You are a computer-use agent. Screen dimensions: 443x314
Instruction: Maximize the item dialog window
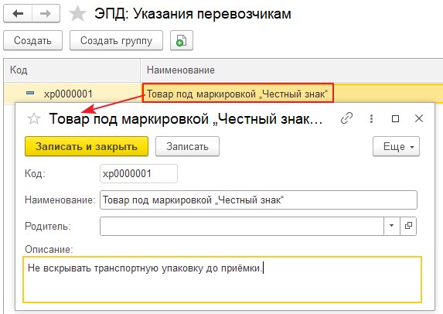pos(395,118)
